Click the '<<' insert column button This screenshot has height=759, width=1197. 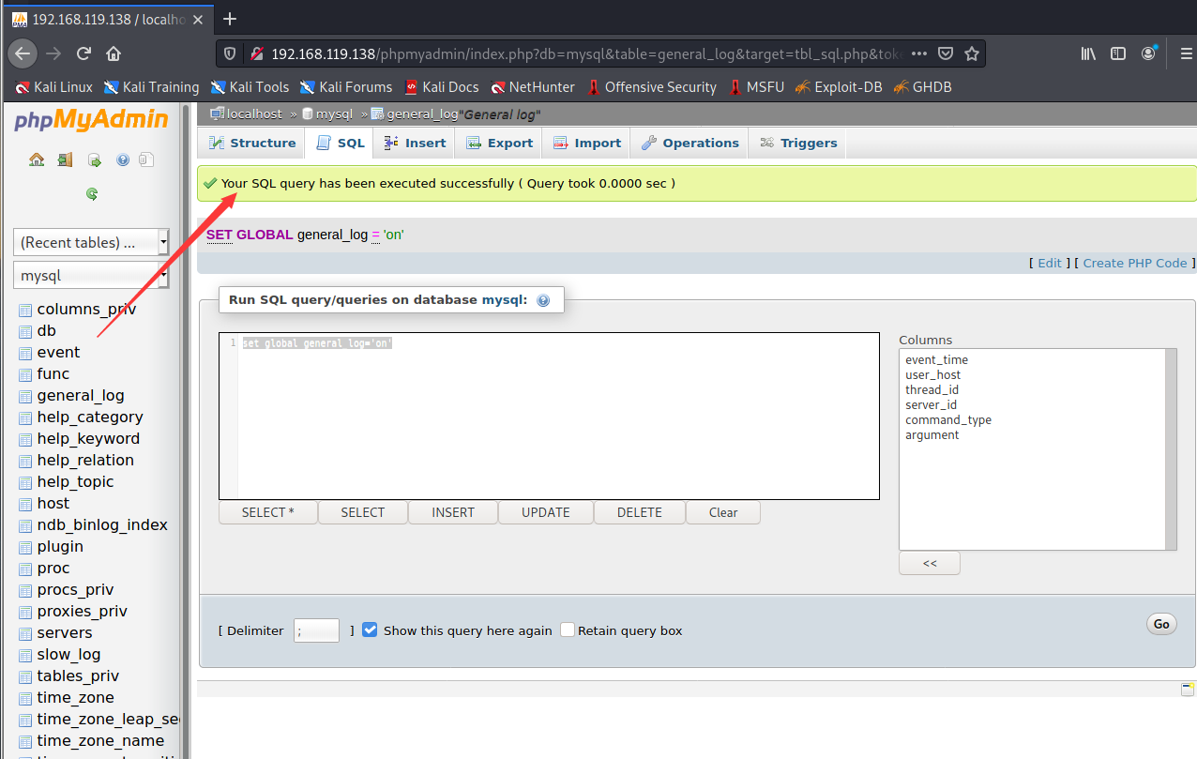(930, 563)
